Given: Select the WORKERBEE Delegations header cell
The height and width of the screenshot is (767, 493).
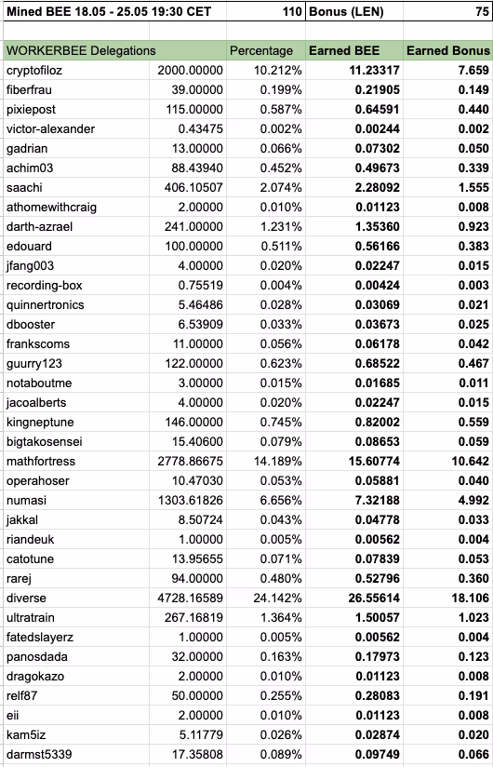Looking at the screenshot, I should click(x=114, y=51).
